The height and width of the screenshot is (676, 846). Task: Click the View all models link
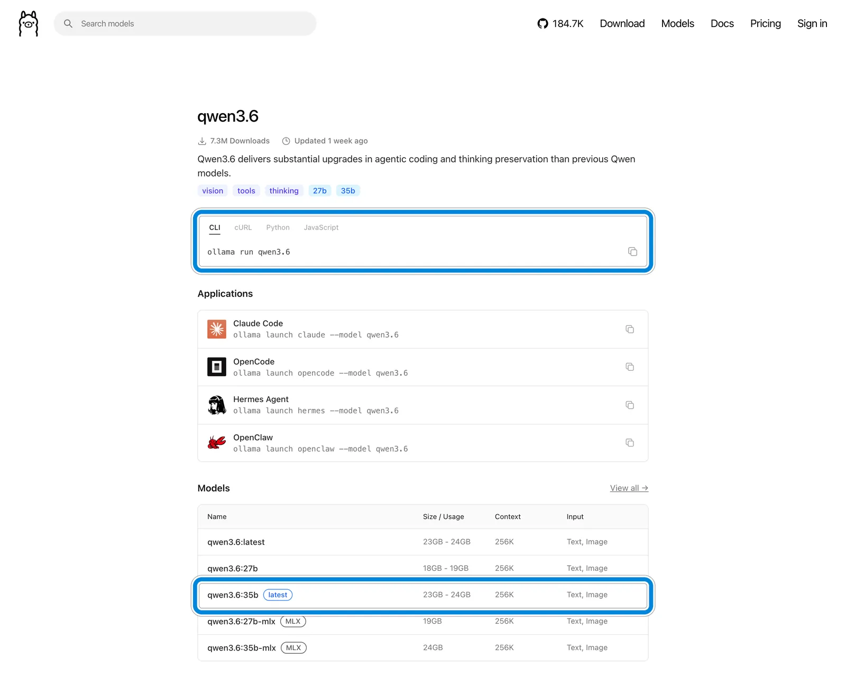point(629,488)
